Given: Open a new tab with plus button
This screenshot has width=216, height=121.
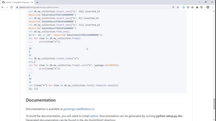Looking at the screenshot, I should pos(37,2).
